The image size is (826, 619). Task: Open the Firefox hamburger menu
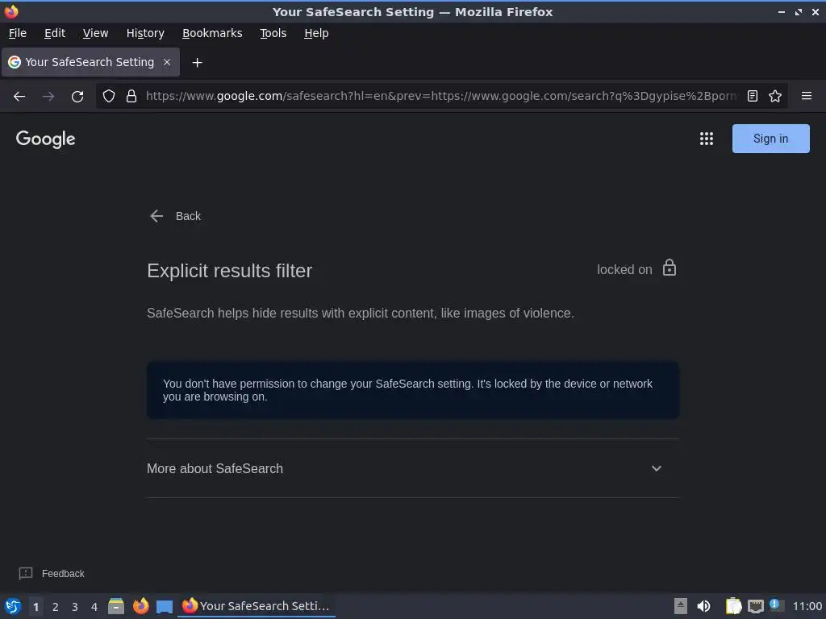click(807, 96)
